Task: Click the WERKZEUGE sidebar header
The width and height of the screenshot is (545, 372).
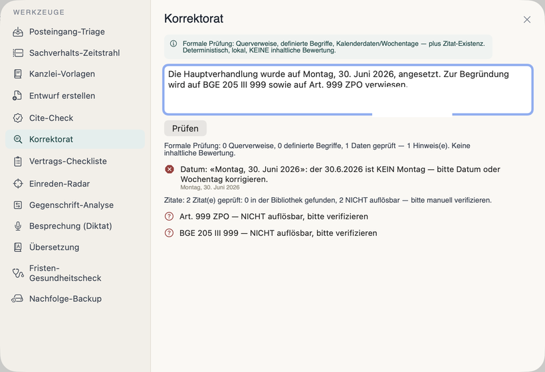Action: click(x=39, y=13)
